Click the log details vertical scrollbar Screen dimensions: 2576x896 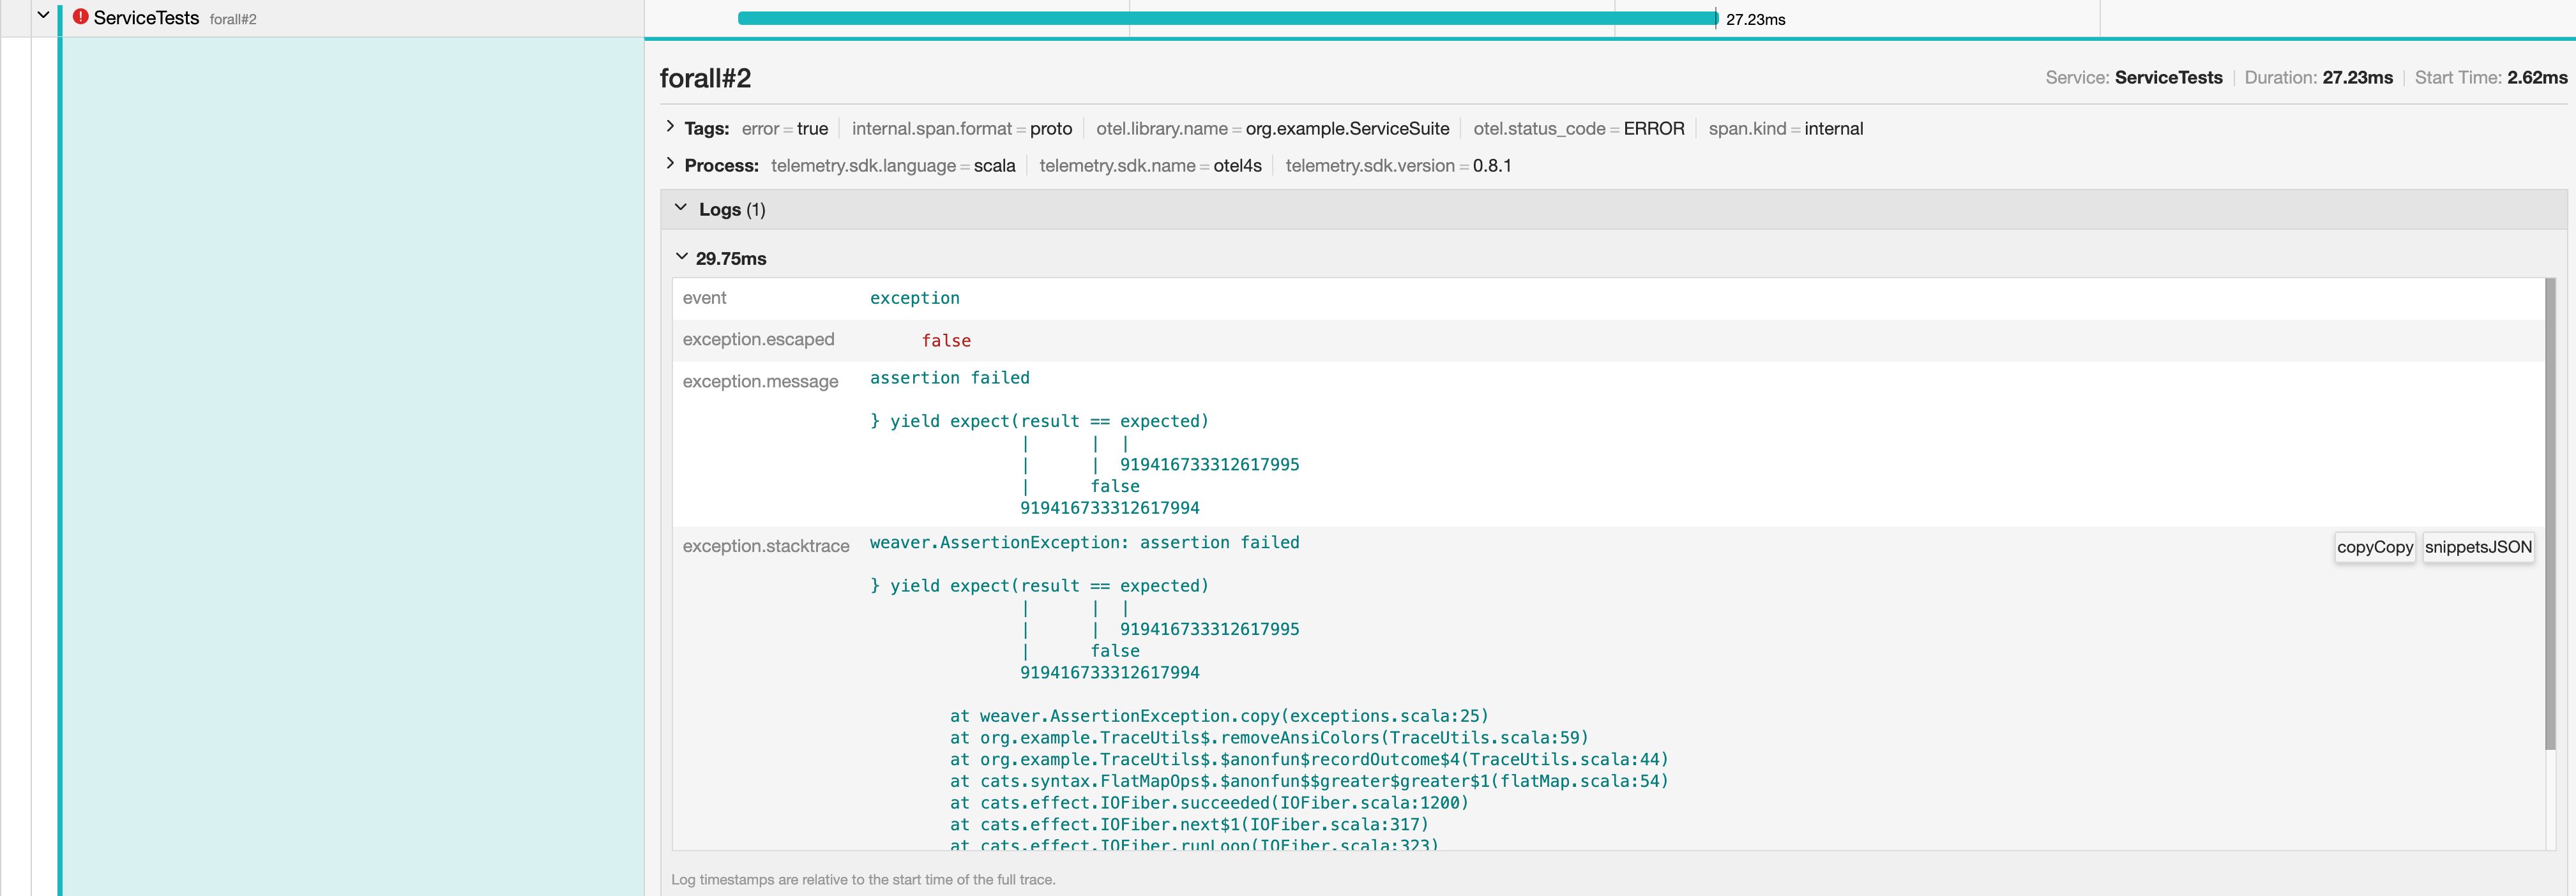tap(2549, 514)
